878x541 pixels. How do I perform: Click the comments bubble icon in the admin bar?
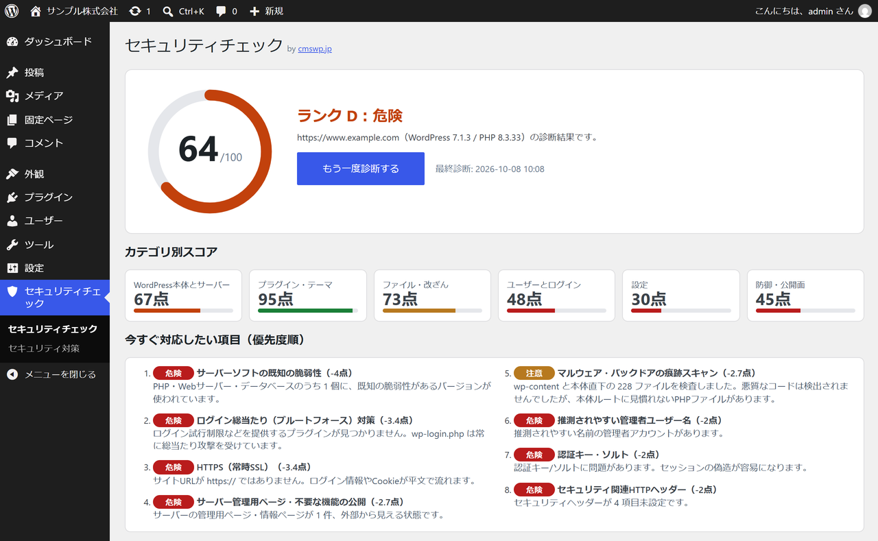pyautogui.click(x=221, y=11)
